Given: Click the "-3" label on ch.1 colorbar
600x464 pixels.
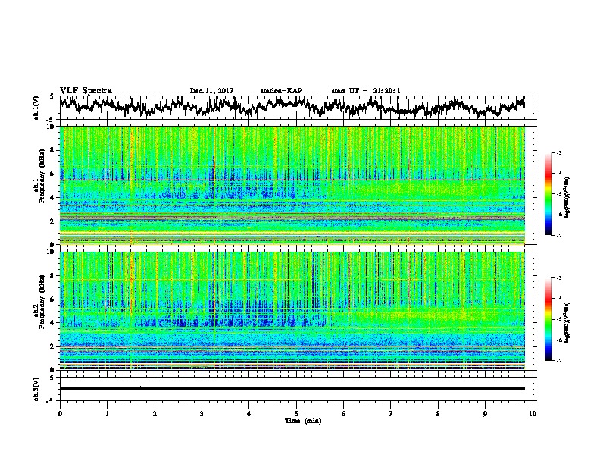Looking at the screenshot, I should click(x=558, y=153).
